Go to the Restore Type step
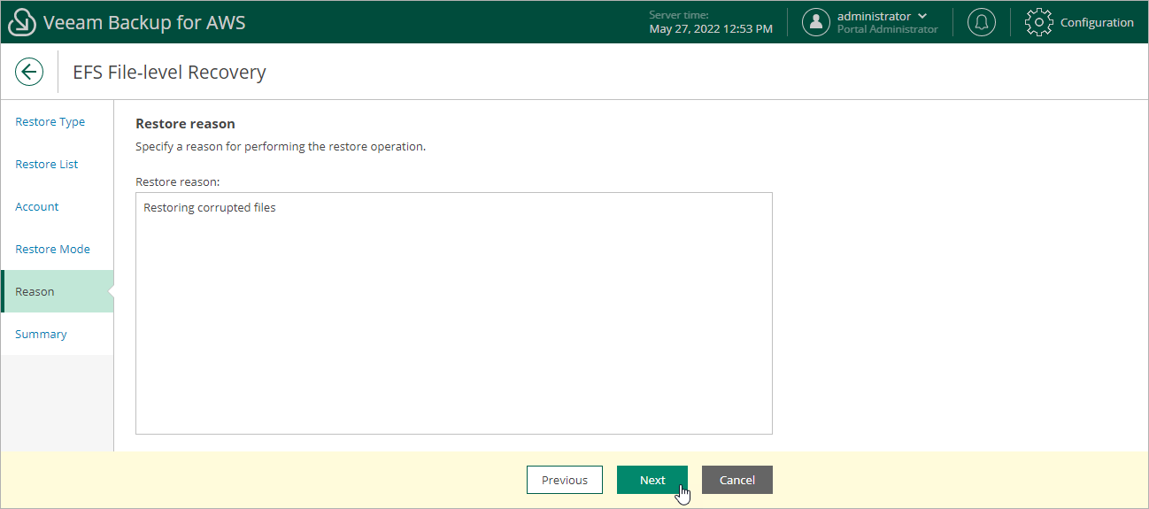This screenshot has height=509, width=1149. [x=50, y=122]
